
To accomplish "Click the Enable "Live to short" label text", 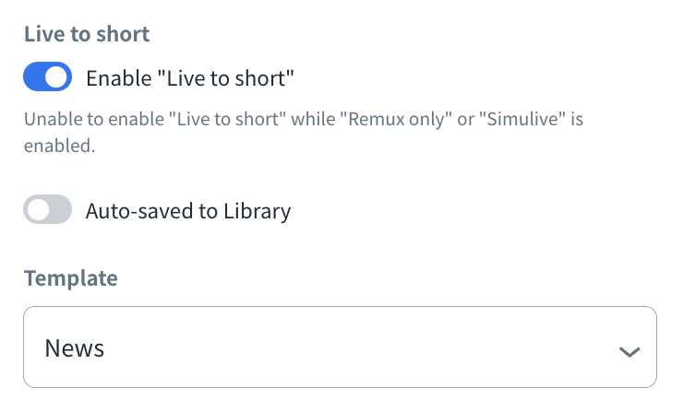I will [x=189, y=78].
